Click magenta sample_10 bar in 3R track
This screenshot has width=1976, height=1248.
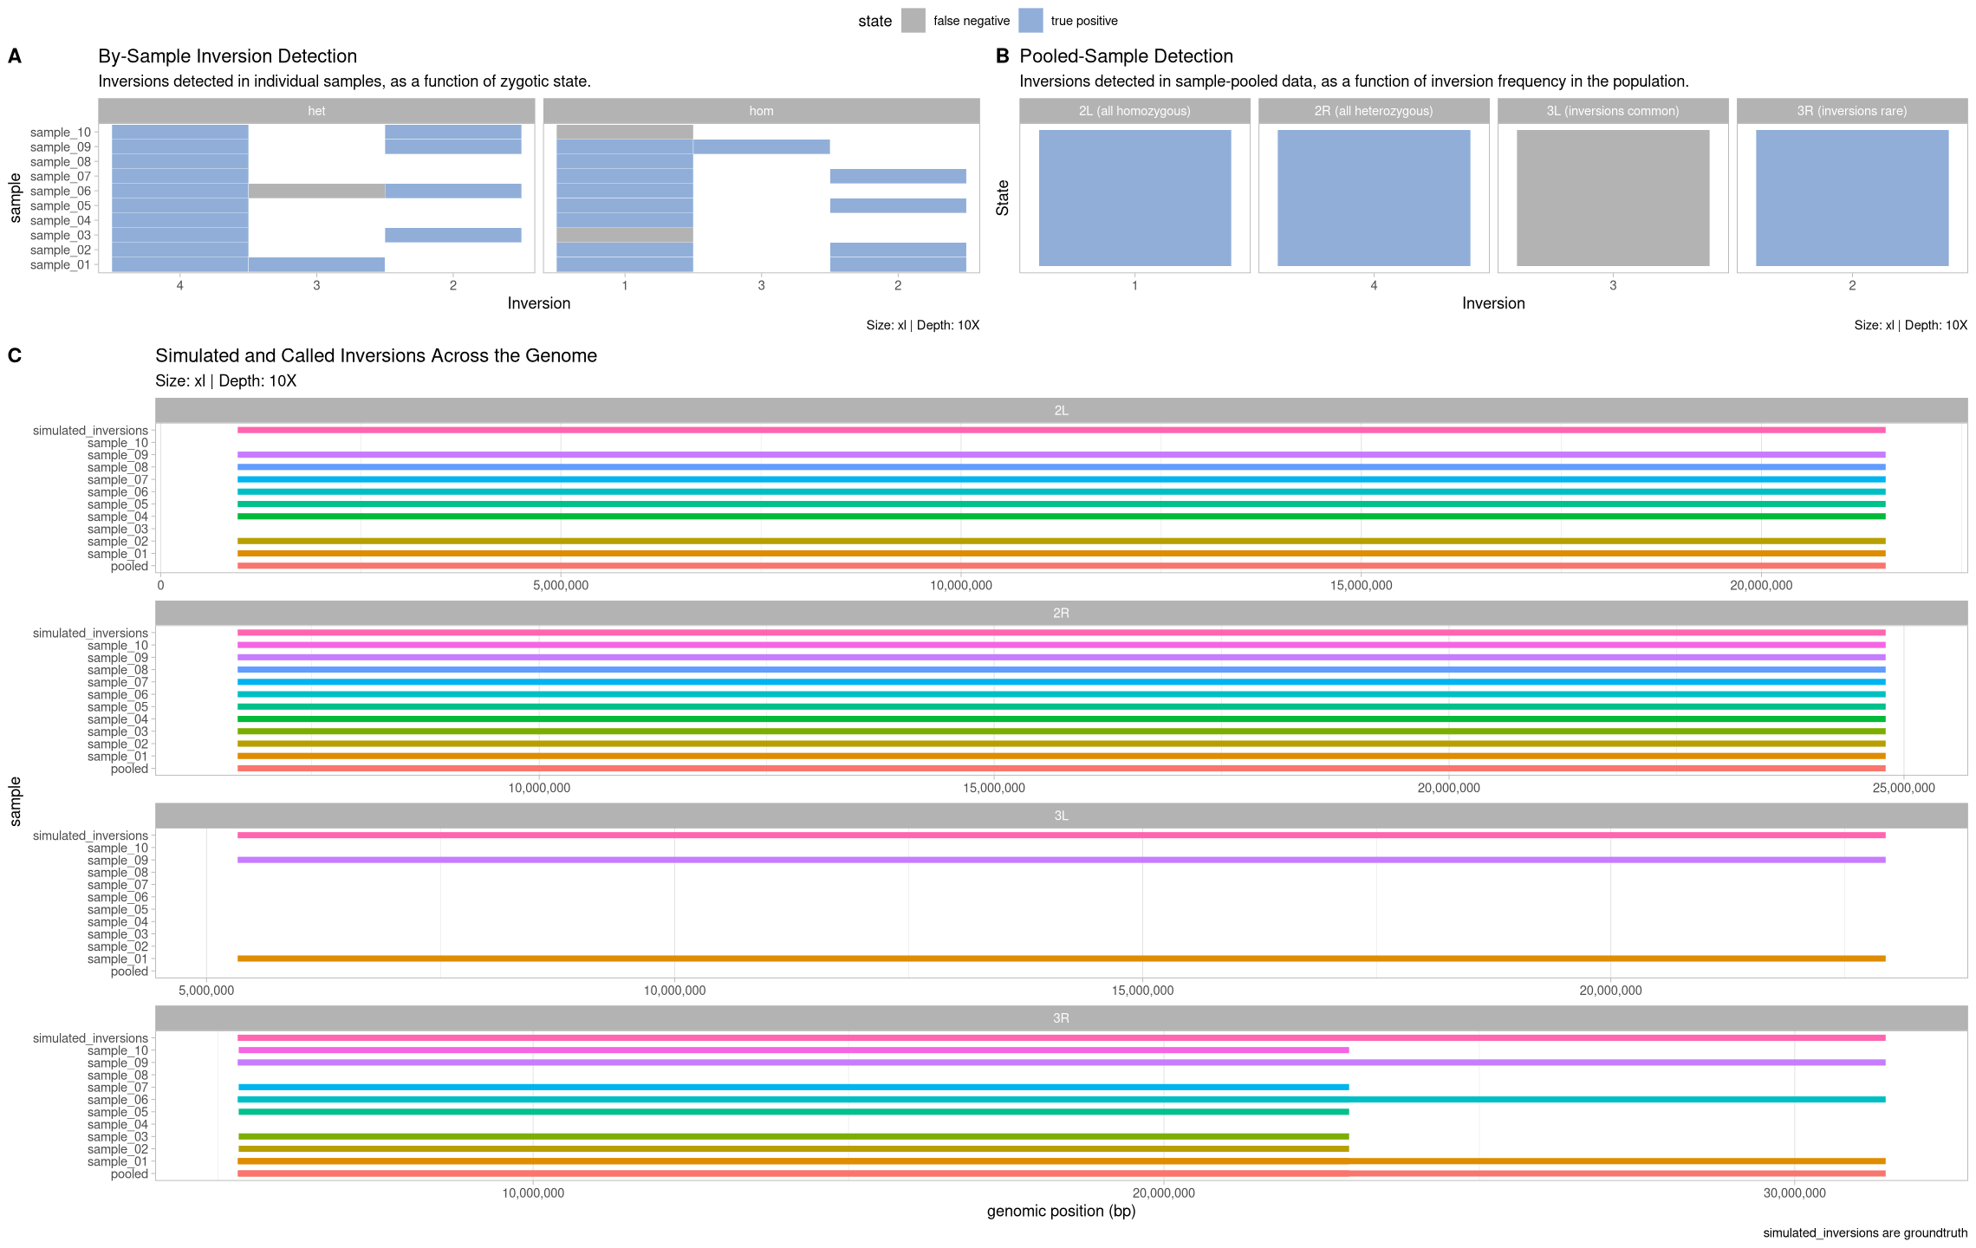click(x=794, y=1050)
